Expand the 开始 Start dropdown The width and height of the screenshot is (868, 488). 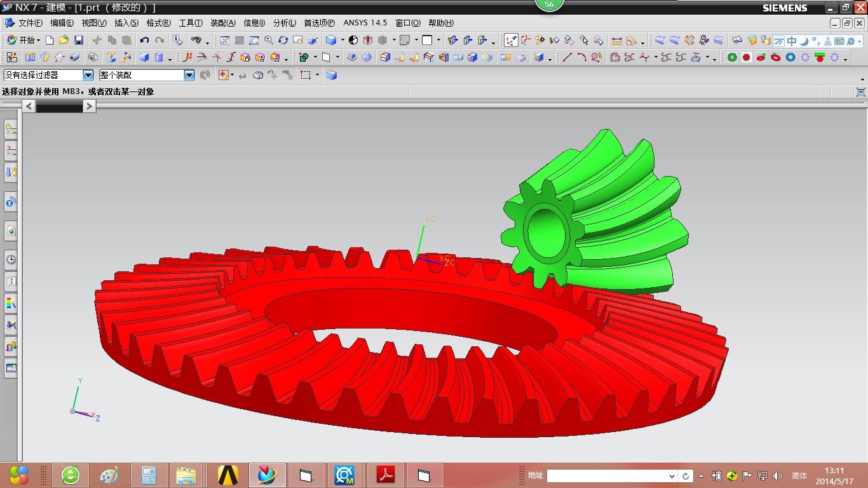pos(24,40)
